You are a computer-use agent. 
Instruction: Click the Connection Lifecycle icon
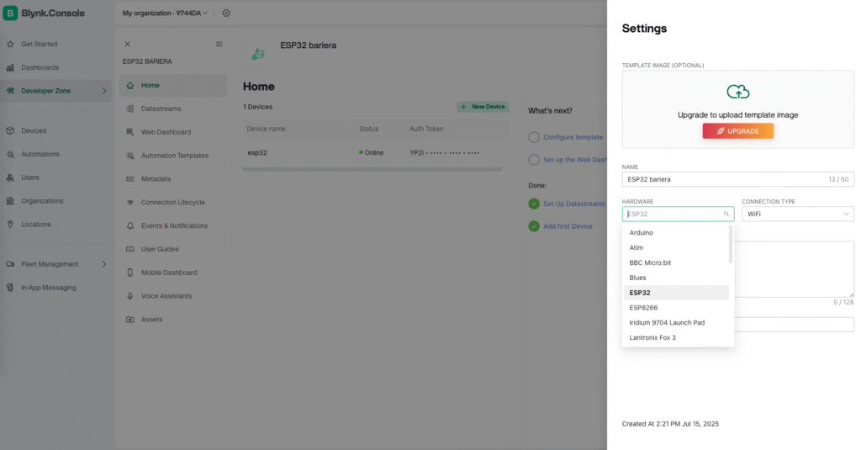pyautogui.click(x=130, y=202)
